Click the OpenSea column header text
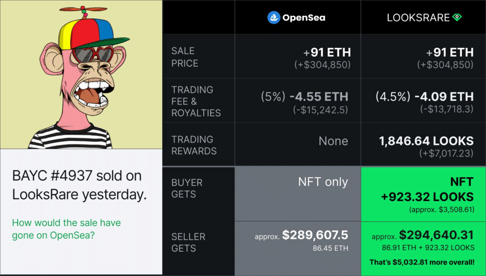The height and width of the screenshot is (276, 486). [304, 18]
